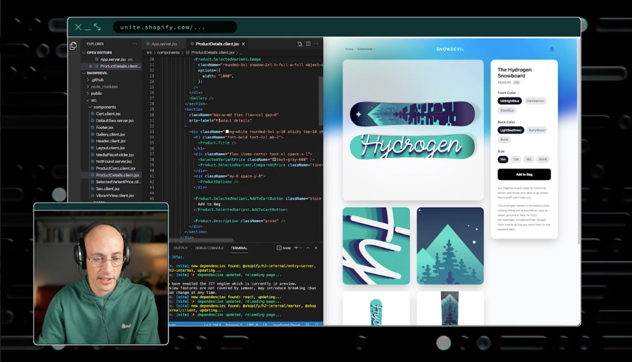Screen dimensions: 632x362
Task: Open the mountain and trees artwork thumbnail
Action: (x=450, y=246)
